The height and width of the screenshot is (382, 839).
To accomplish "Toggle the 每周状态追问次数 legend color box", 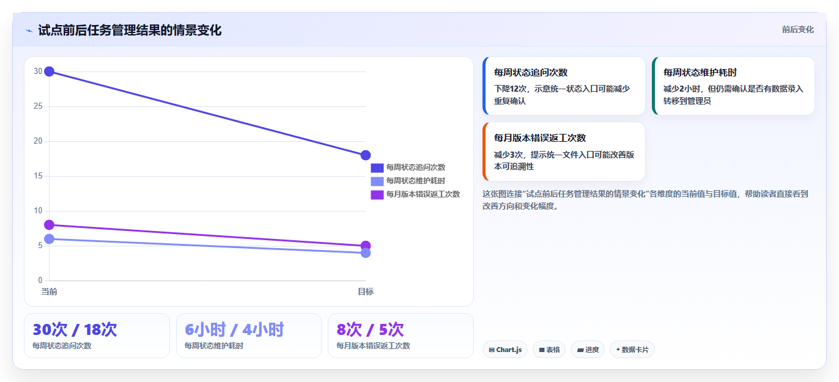I will point(377,167).
